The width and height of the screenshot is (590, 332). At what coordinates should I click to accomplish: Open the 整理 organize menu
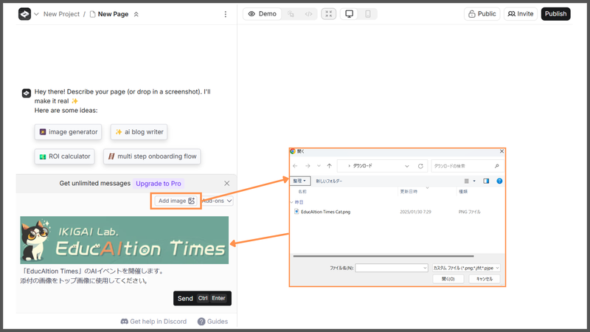coord(300,181)
